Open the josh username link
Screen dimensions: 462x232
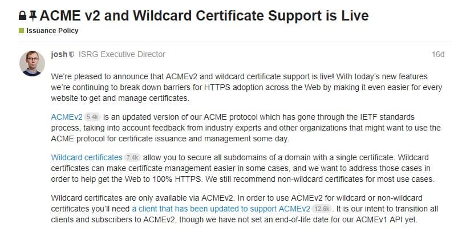pyautogui.click(x=59, y=55)
